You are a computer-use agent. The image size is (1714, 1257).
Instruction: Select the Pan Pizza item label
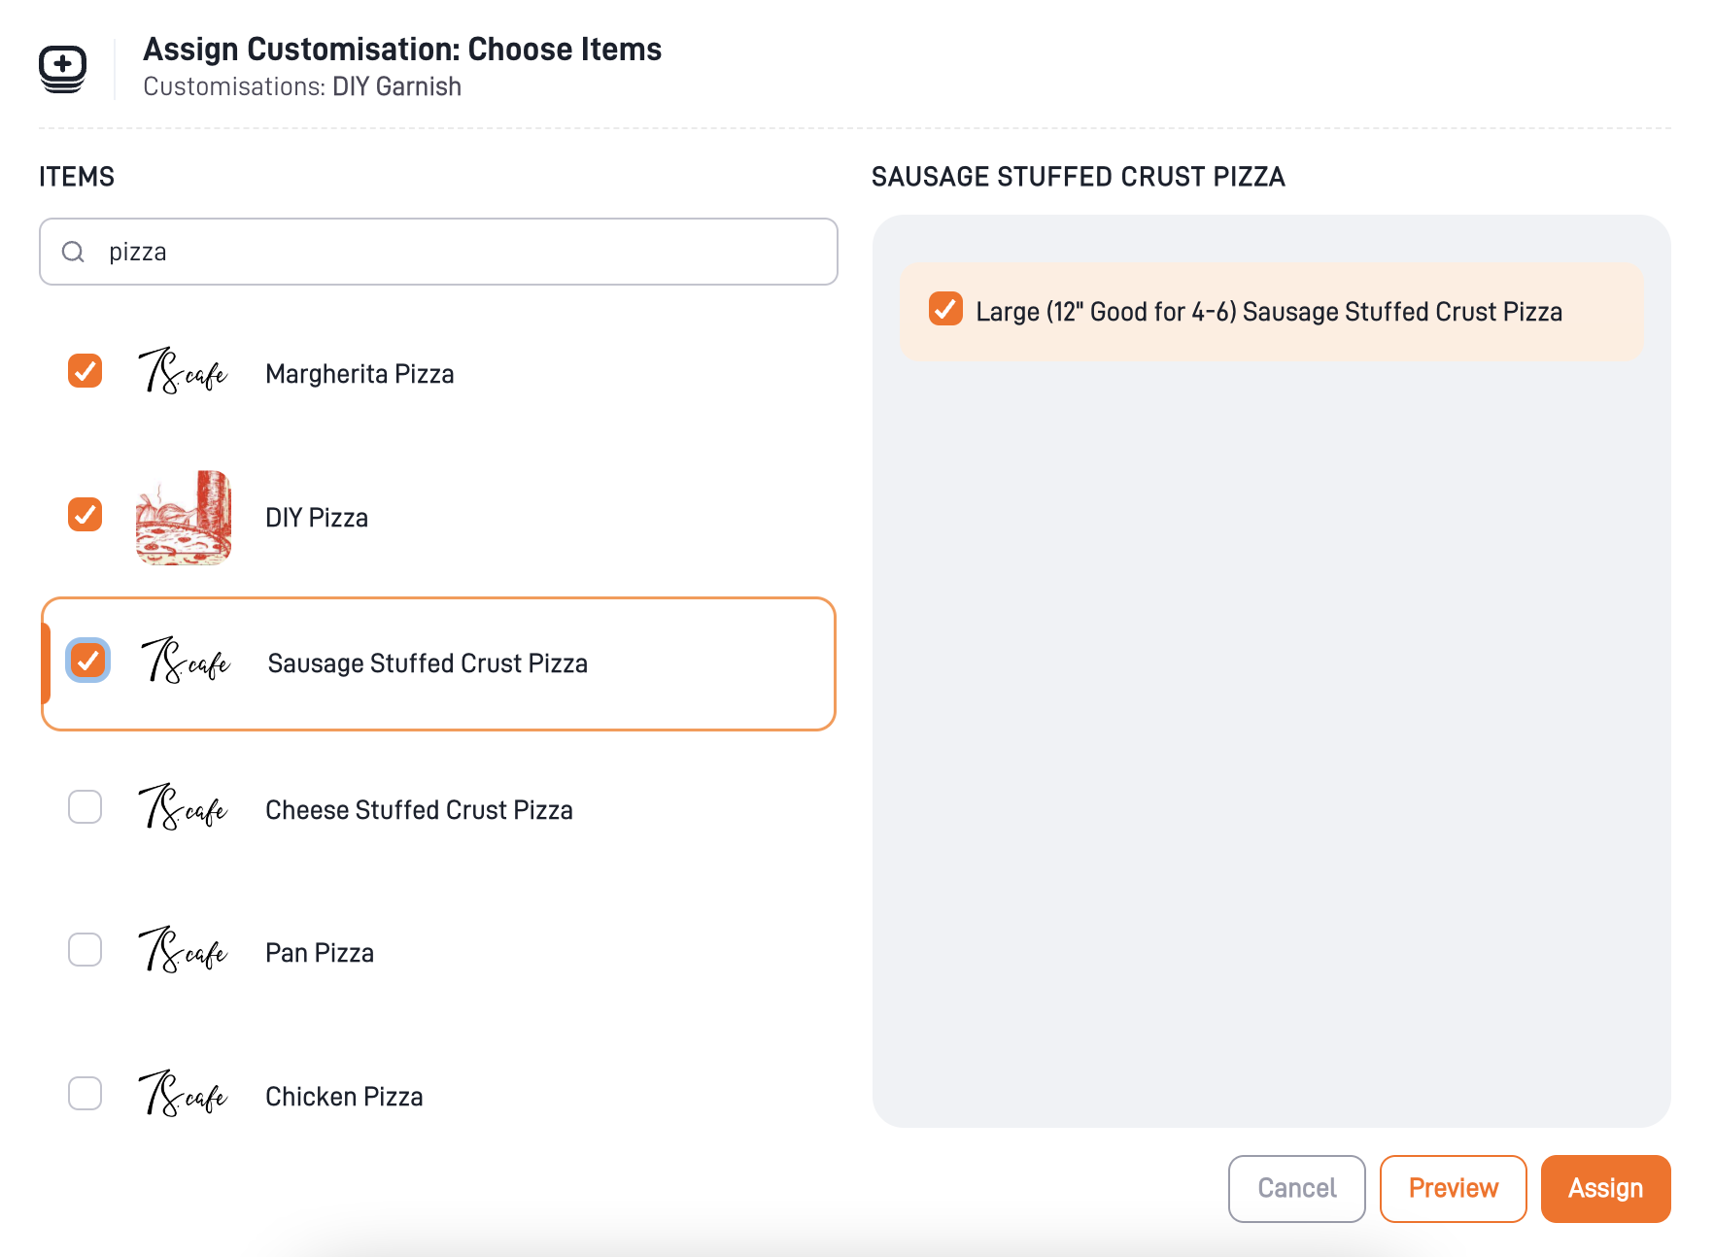coord(320,953)
